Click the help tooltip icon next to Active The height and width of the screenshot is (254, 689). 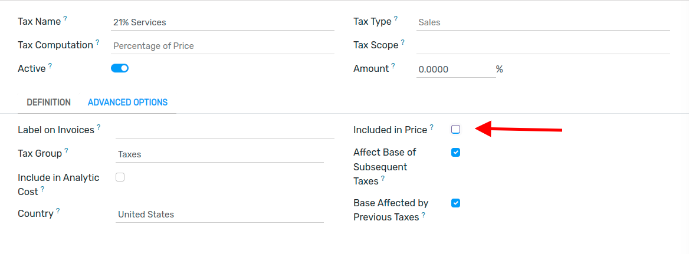coord(50,66)
